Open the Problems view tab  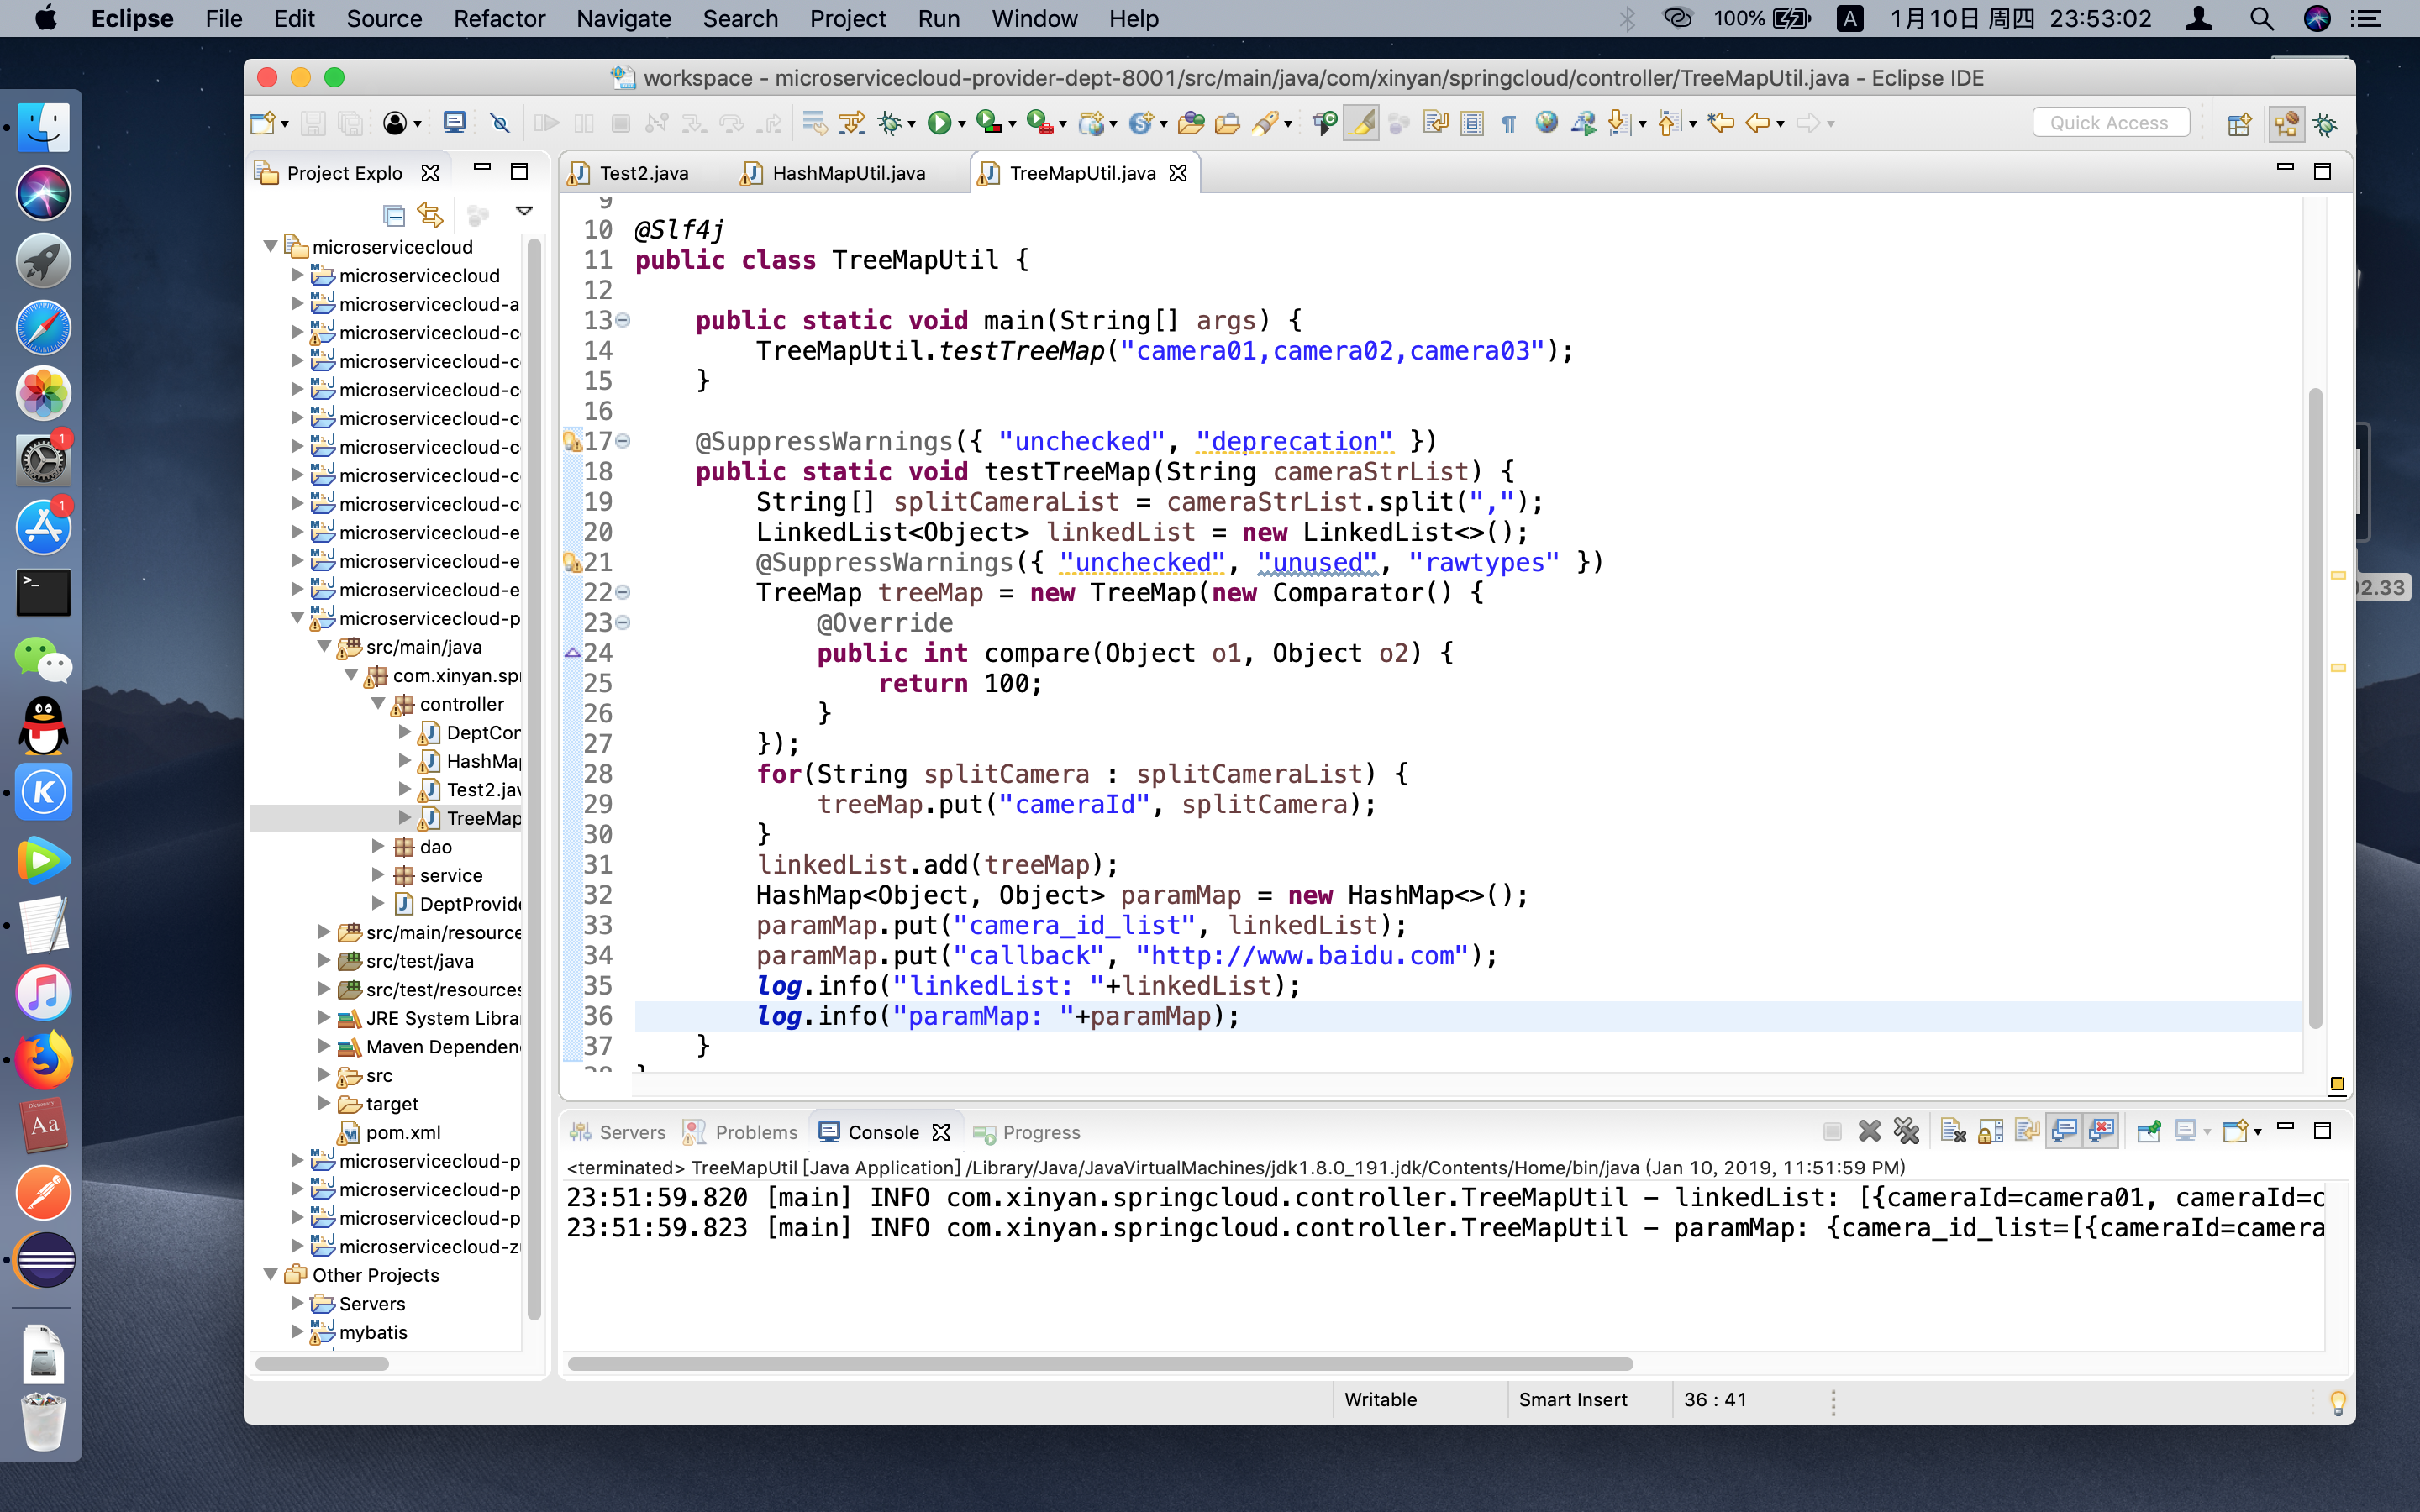pyautogui.click(x=755, y=1132)
